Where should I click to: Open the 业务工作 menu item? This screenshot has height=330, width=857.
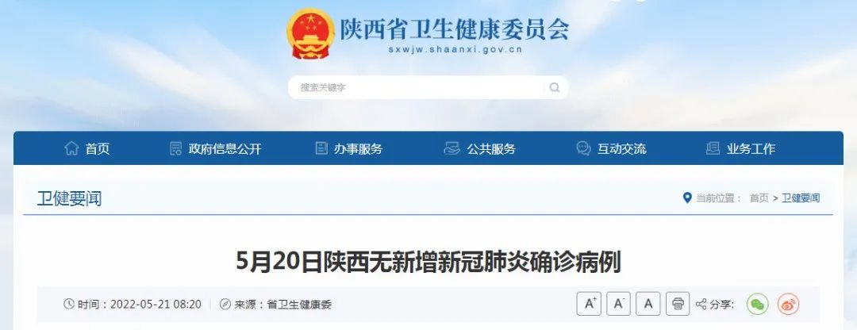tap(740, 148)
